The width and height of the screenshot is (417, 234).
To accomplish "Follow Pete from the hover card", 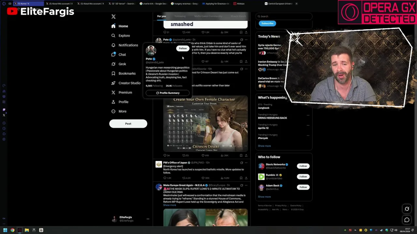I will [x=183, y=48].
